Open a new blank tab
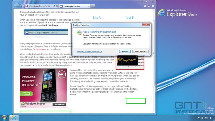Viewport: 215px width, 121px height. (93, 6)
